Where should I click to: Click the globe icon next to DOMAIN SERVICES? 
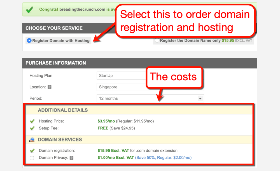[x=32, y=139]
